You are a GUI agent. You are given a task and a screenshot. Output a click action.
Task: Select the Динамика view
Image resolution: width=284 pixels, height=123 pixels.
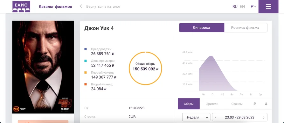202,28
